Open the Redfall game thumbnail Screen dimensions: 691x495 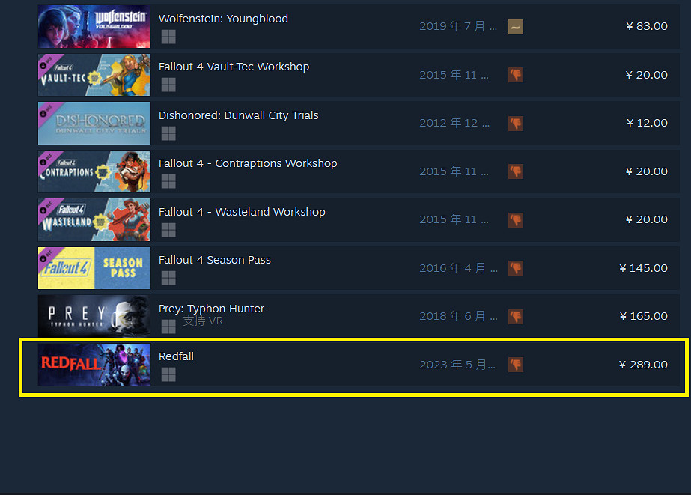(x=94, y=365)
